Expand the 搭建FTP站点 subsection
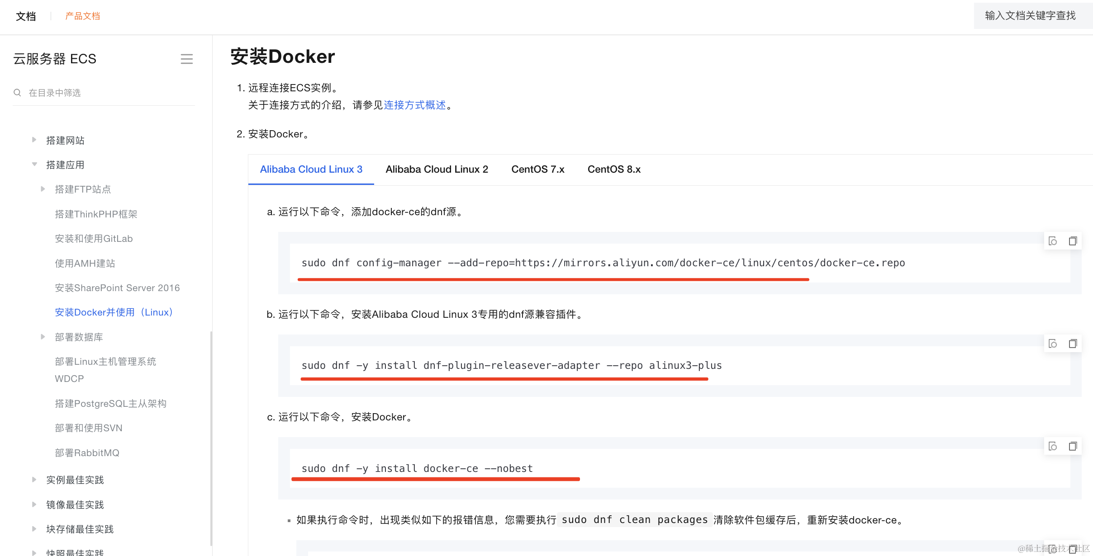Viewport: 1093px width, 556px height. 43,189
